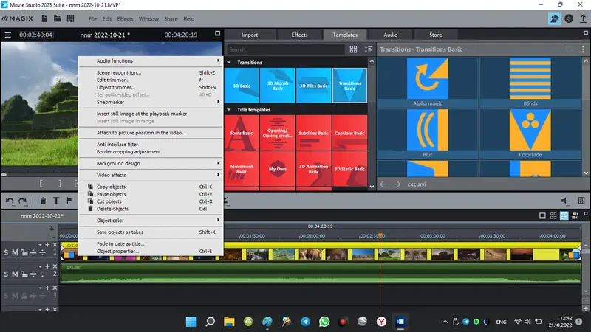Select the highlighted timeline mode icon

pos(564,215)
